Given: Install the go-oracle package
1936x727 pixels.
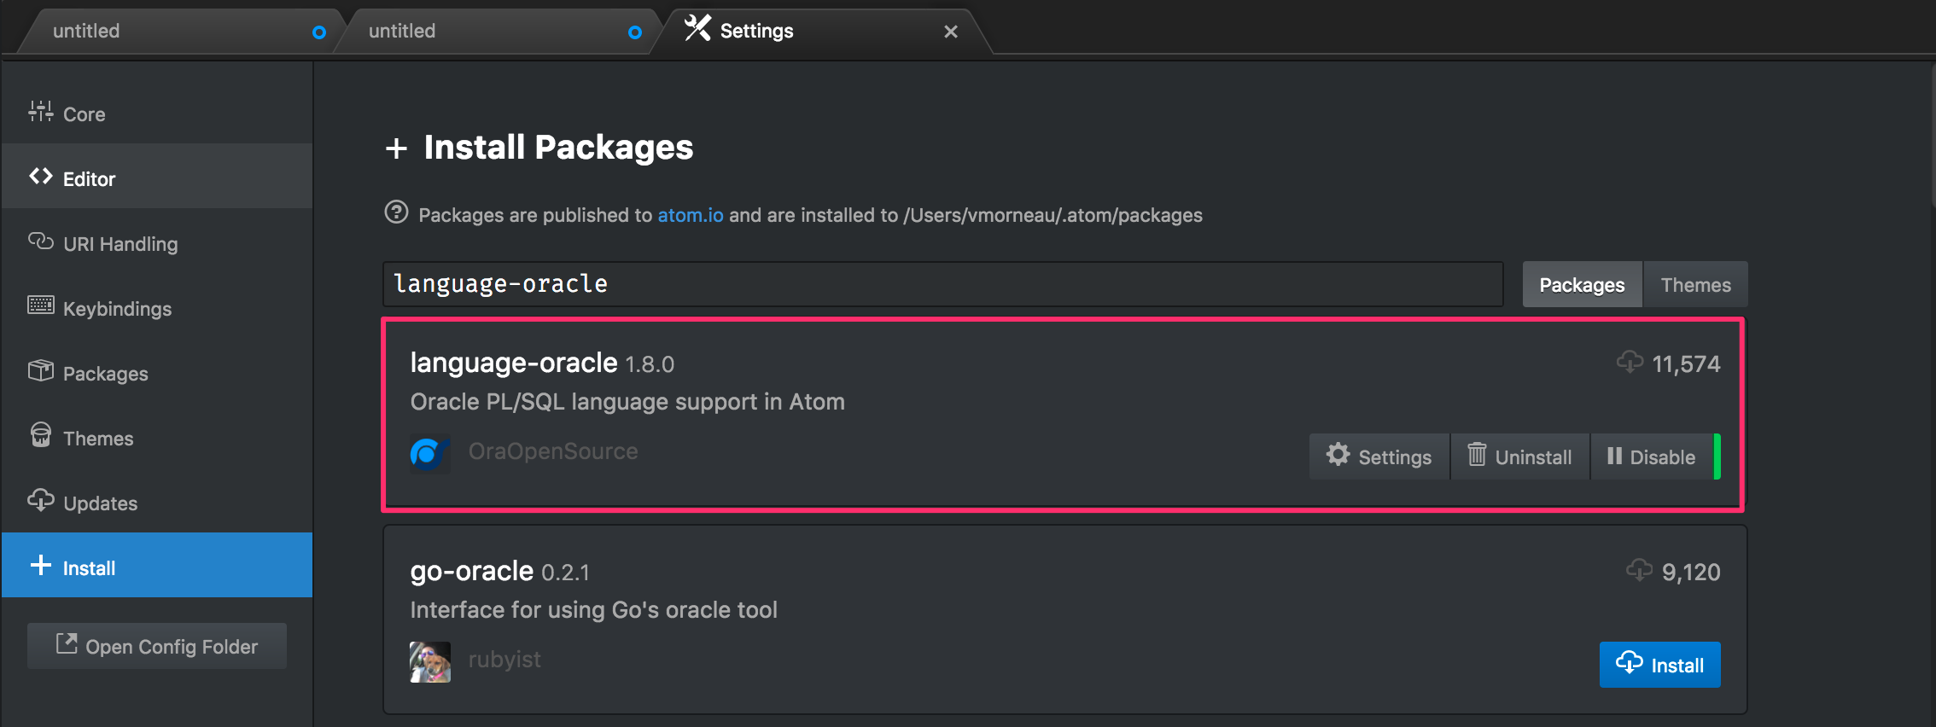Looking at the screenshot, I should coord(1659,664).
